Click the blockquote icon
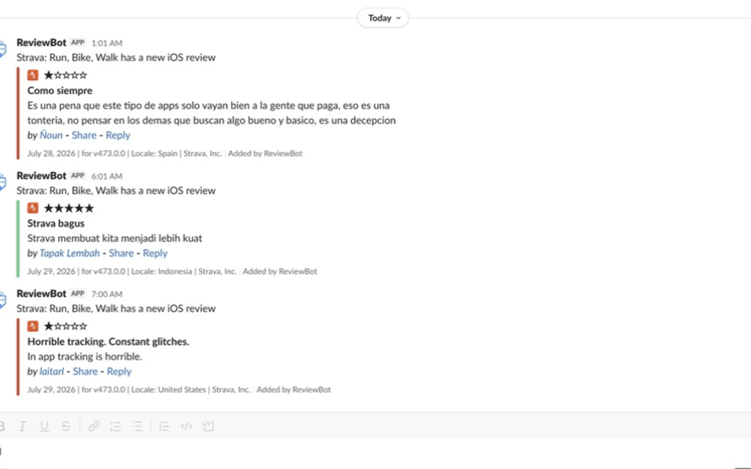751x469 pixels. 164,426
